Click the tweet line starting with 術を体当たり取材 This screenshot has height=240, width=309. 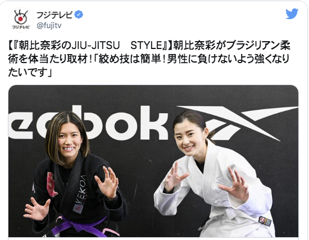click(148, 59)
